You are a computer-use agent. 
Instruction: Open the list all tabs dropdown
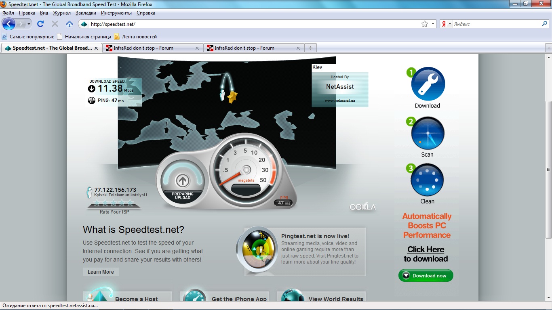pyautogui.click(x=548, y=48)
